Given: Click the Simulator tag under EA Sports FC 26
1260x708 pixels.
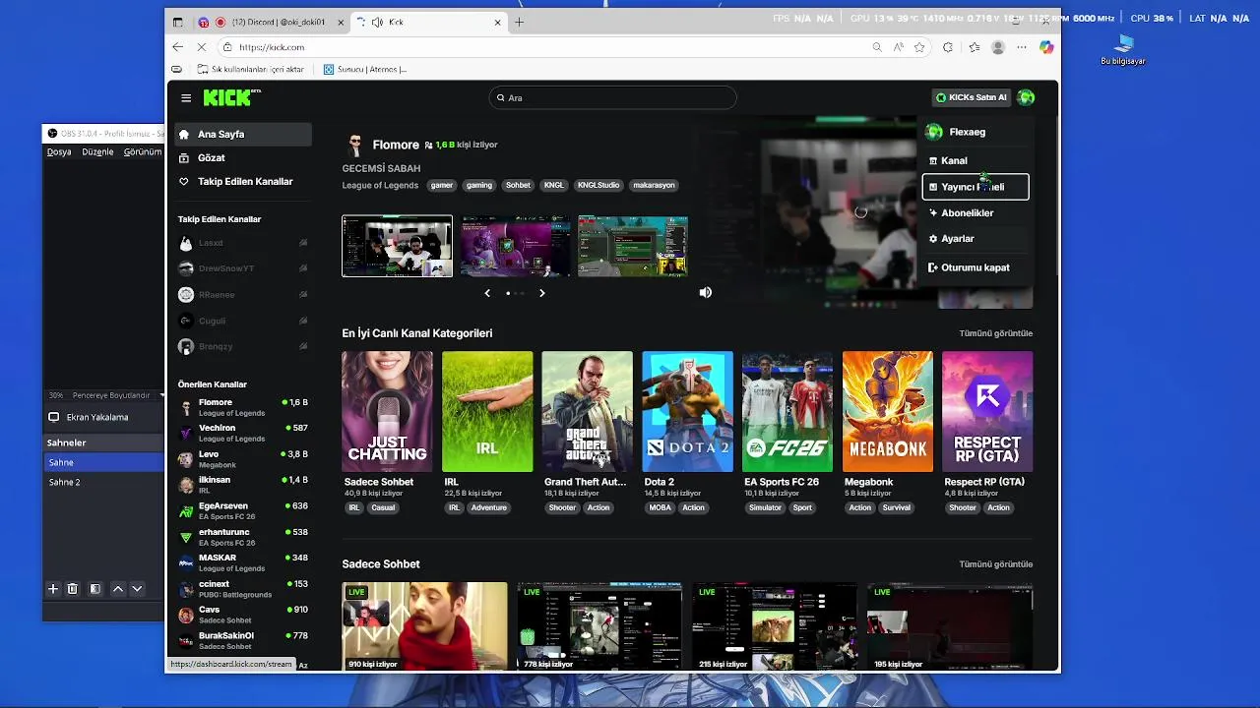Looking at the screenshot, I should (x=765, y=507).
